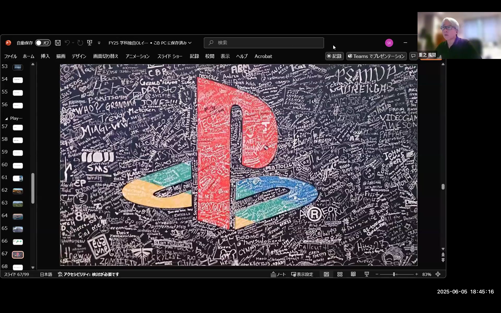
Task: Switch to the ホーム tab
Action: [28, 56]
